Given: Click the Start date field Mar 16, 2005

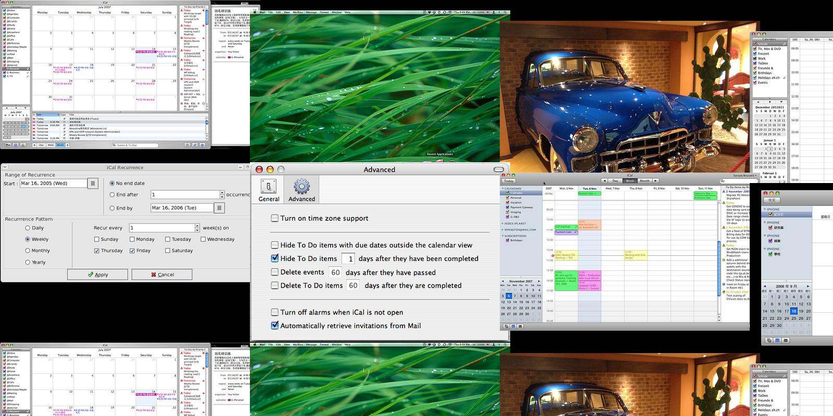Looking at the screenshot, I should 53,183.
